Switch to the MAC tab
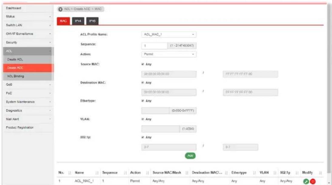This screenshot has width=332, height=185. point(63,21)
